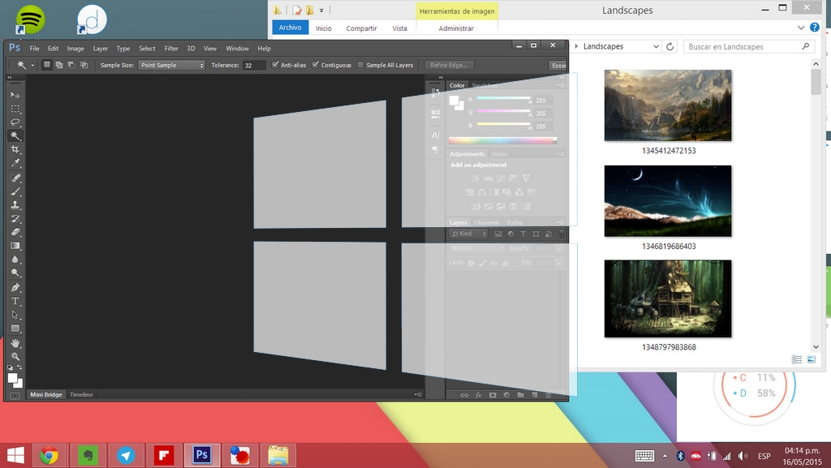This screenshot has width=831, height=468.
Task: Toggle Quick Mask mode
Action: 15,396
